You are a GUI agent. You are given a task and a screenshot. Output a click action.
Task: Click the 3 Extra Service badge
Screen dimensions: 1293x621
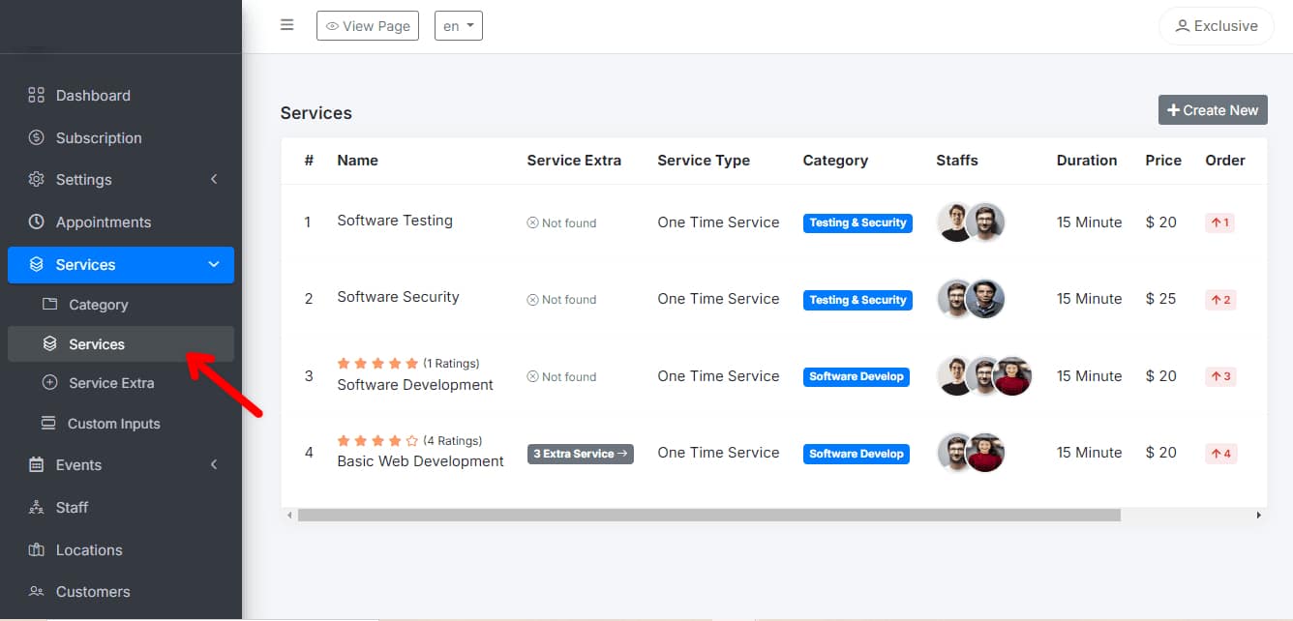point(580,454)
